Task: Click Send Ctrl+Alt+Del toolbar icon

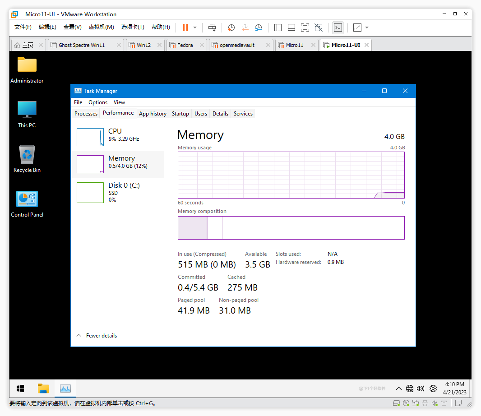Action: click(212, 28)
